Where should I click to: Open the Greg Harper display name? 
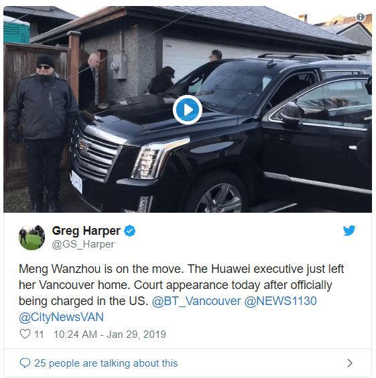(x=86, y=231)
